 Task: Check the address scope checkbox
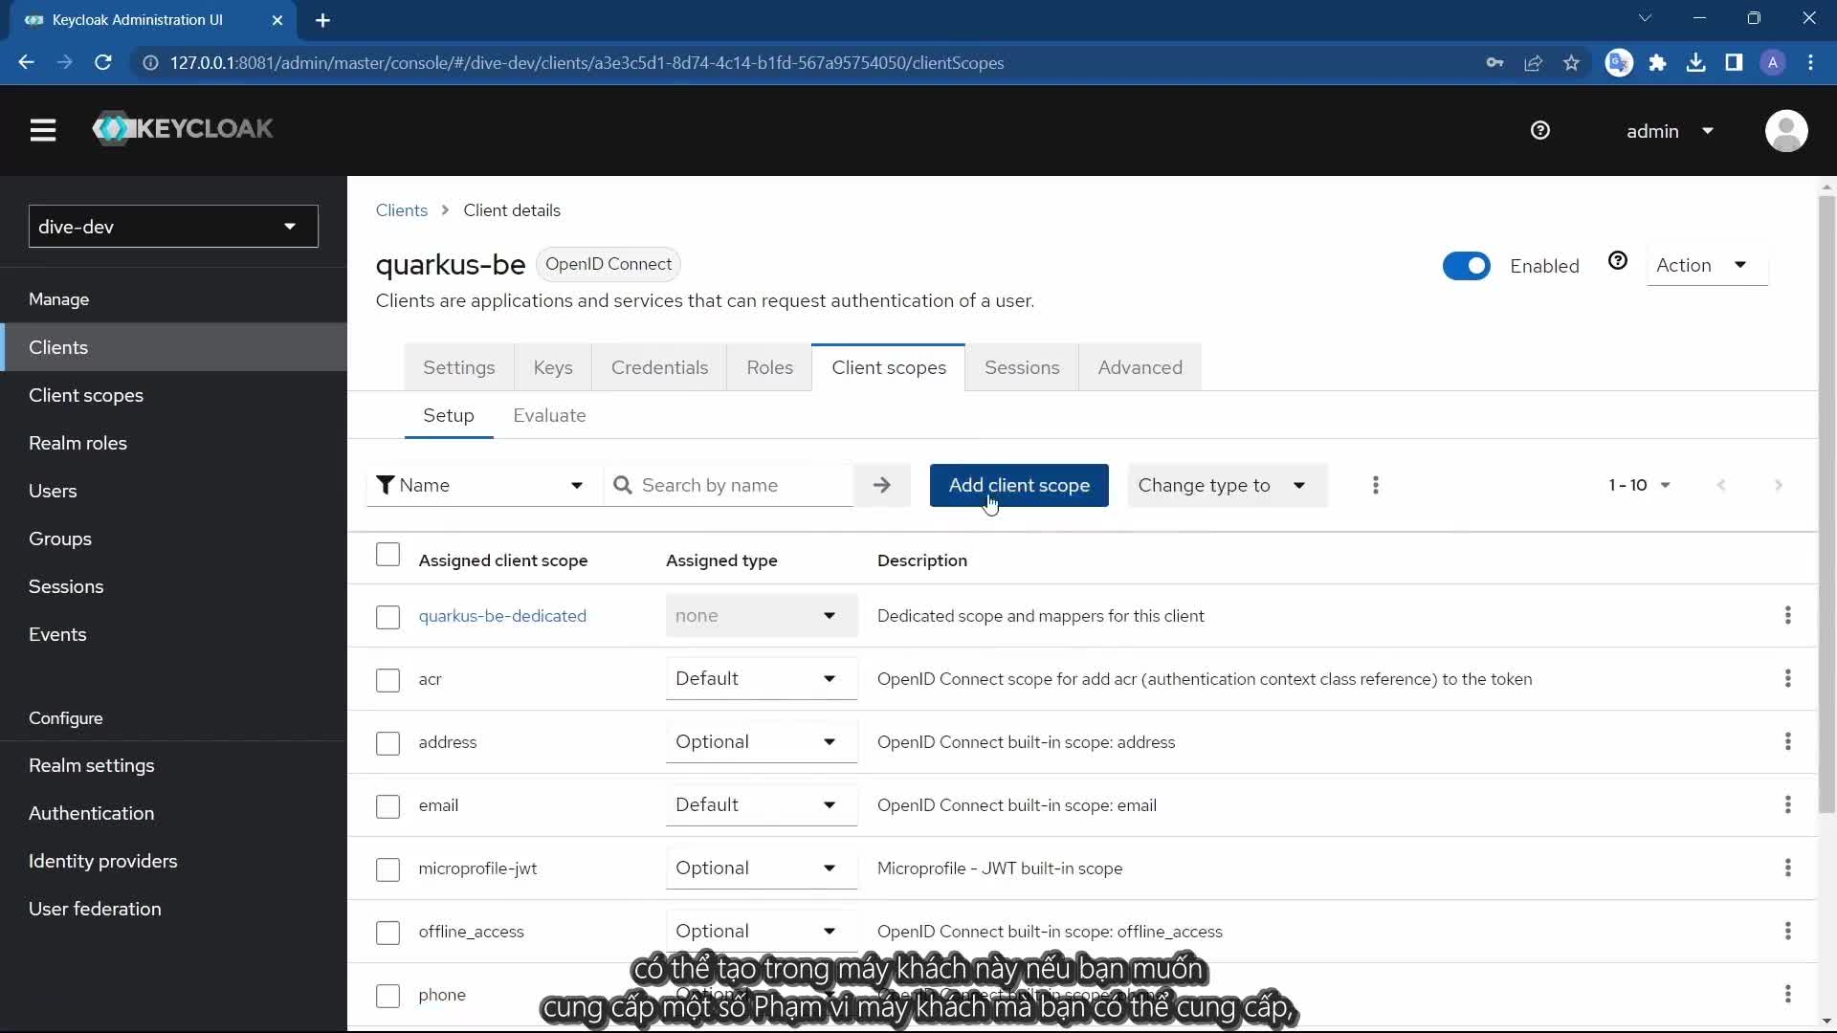click(387, 743)
